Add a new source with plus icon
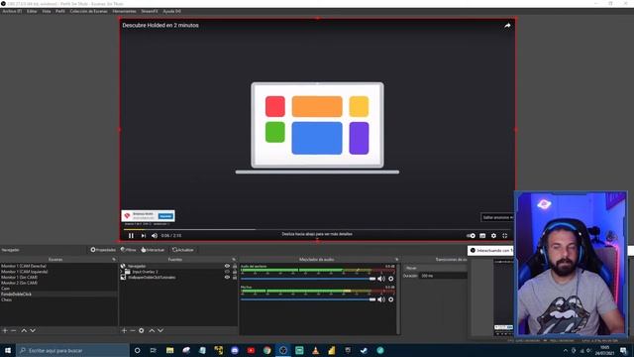 pos(124,330)
